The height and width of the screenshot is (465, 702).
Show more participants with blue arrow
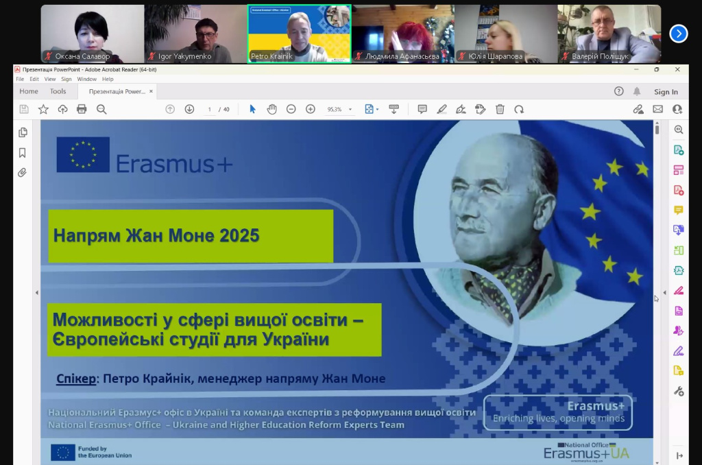click(x=678, y=34)
